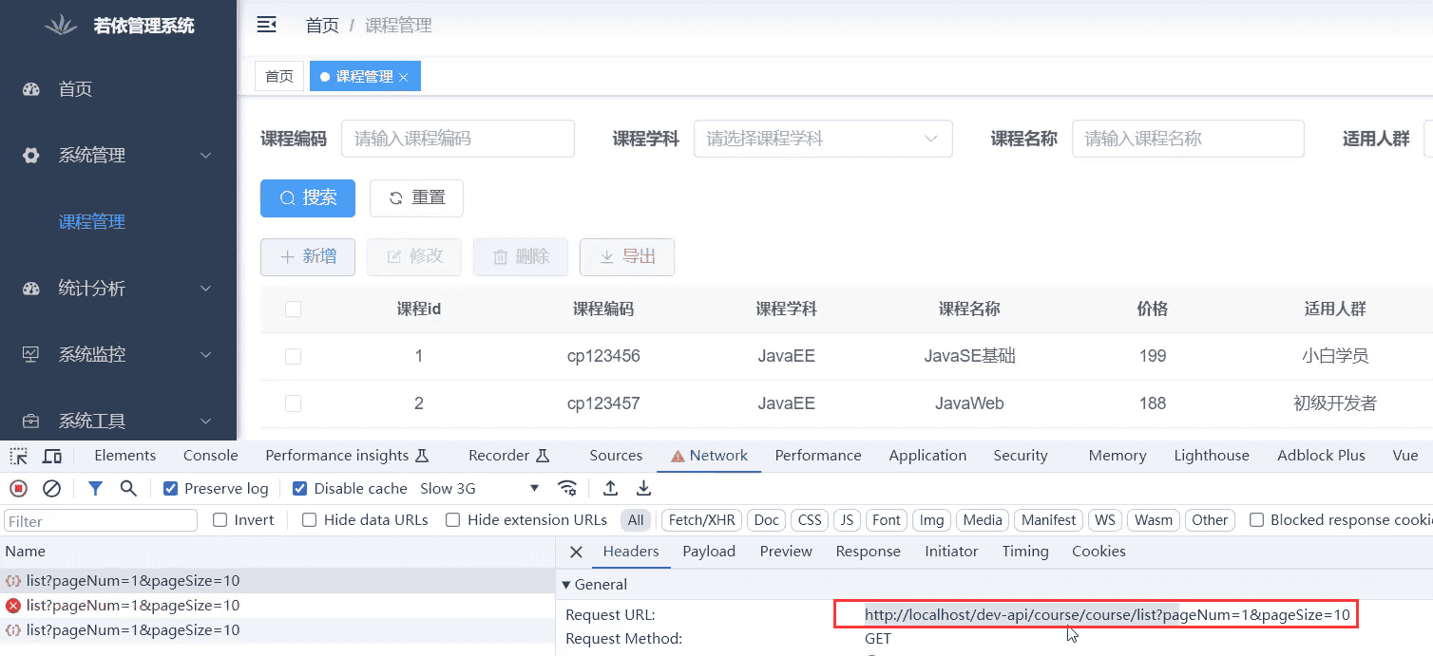Screen dimensions: 1433x656
Task: Switch to the Payload tab
Action: click(709, 551)
